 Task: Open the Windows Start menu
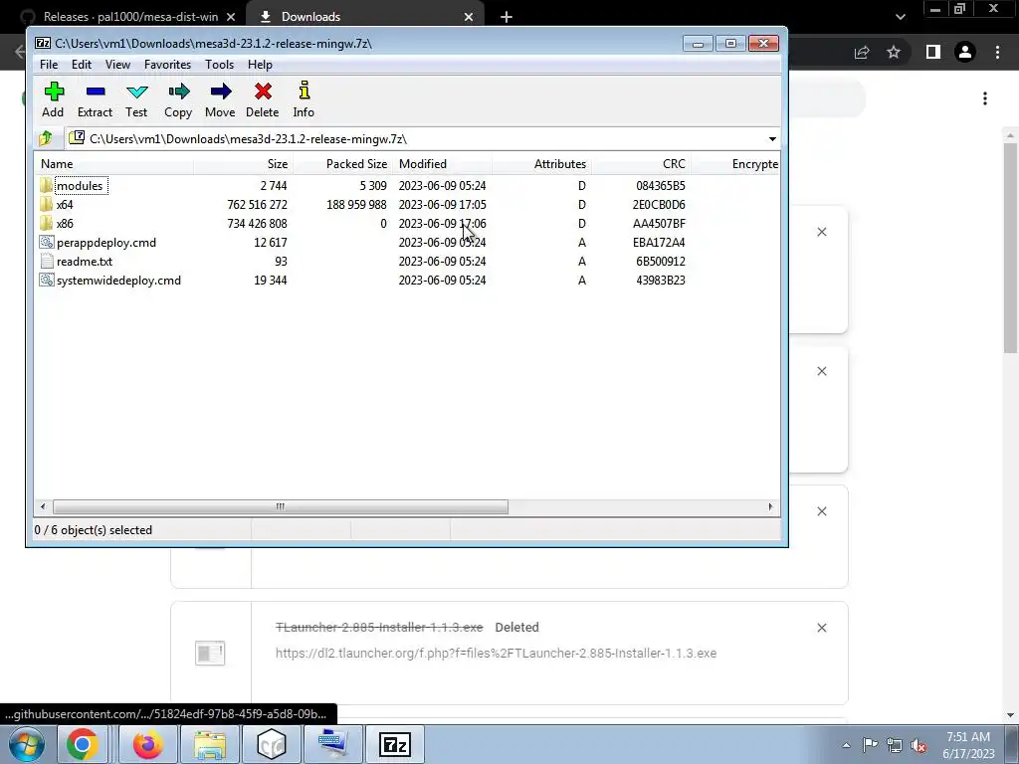[x=26, y=744]
